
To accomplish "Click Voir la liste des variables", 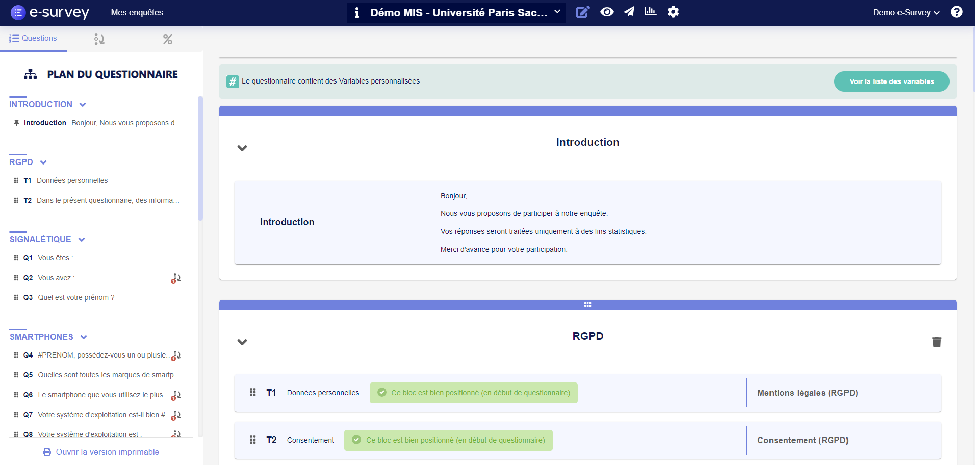I will tap(891, 81).
